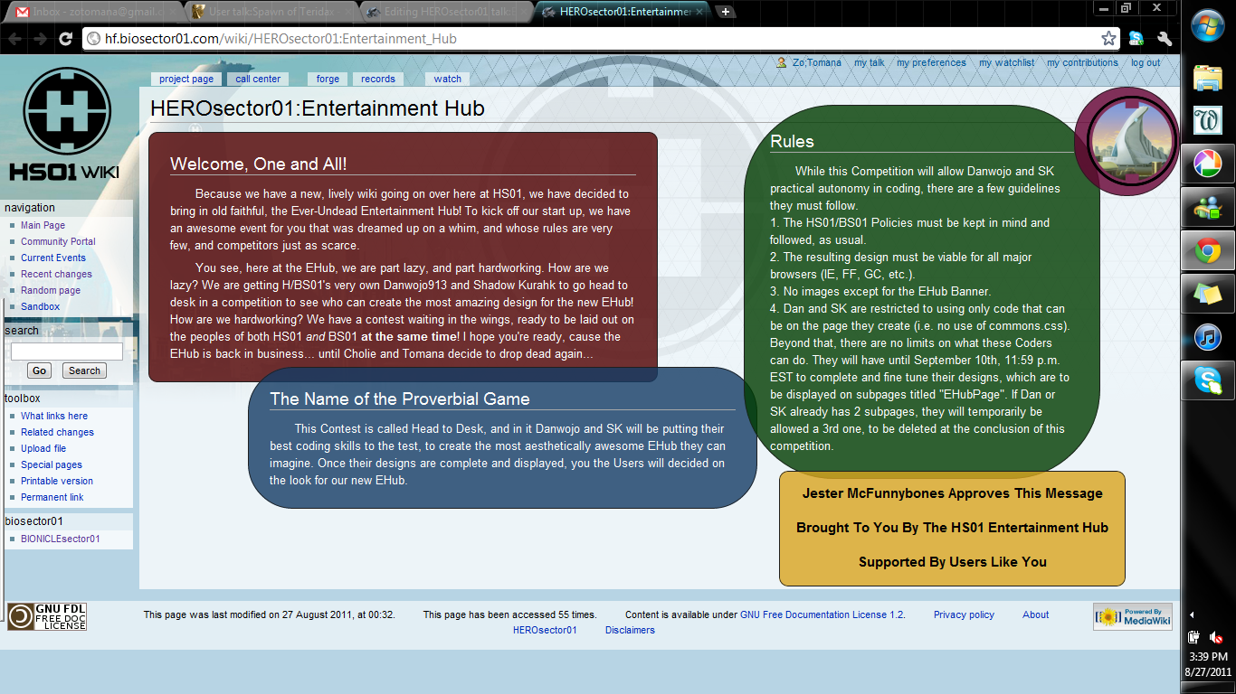Open BIONICLEsector01 sidebar link
Viewport: 1236px width, 694px height.
pos(61,539)
